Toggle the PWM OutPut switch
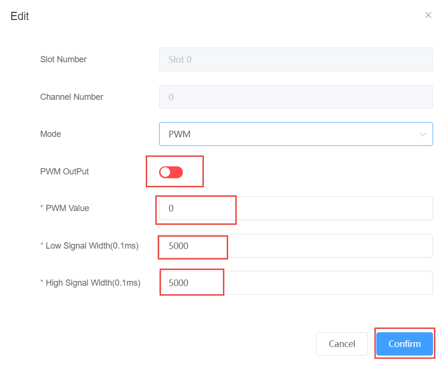443x366 pixels. point(171,172)
